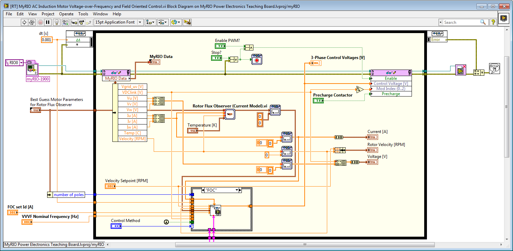
Task: Click Temperature [K] control terminal
Action: click(x=193, y=131)
